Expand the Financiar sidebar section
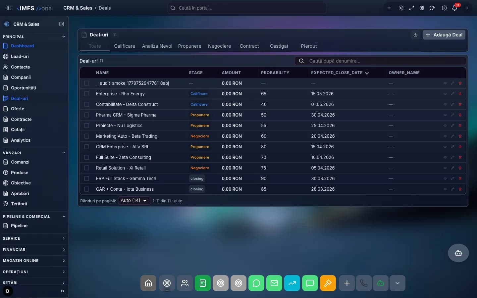 click(34, 250)
